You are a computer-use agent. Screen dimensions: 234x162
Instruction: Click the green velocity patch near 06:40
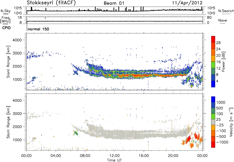pos(76,133)
